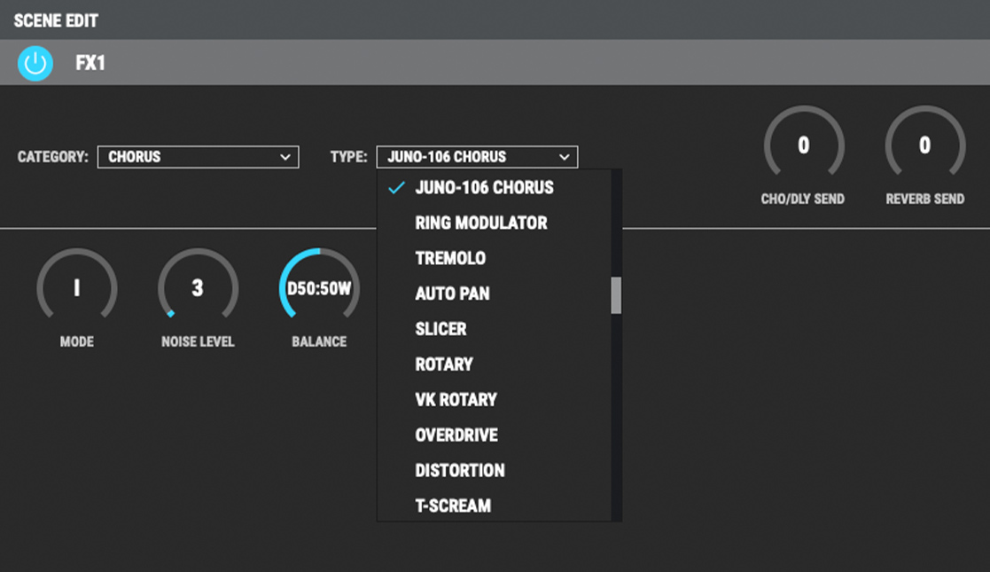The width and height of the screenshot is (990, 572).
Task: Click the type list scrollbar thumb
Action: 616,295
